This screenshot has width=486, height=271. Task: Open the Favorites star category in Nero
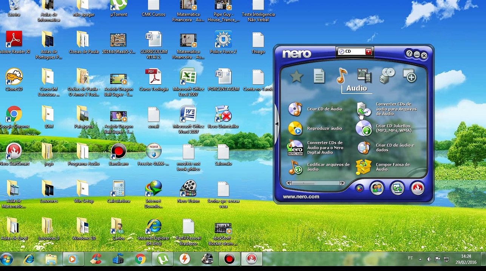coord(296,76)
